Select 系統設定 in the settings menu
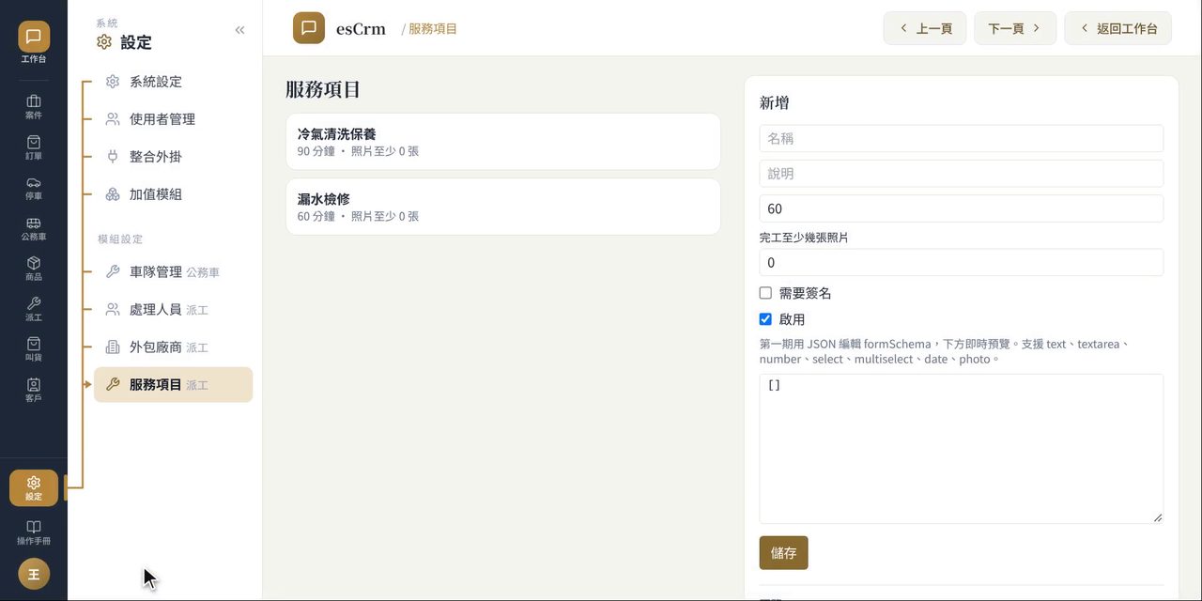The height and width of the screenshot is (601, 1202). (173, 82)
